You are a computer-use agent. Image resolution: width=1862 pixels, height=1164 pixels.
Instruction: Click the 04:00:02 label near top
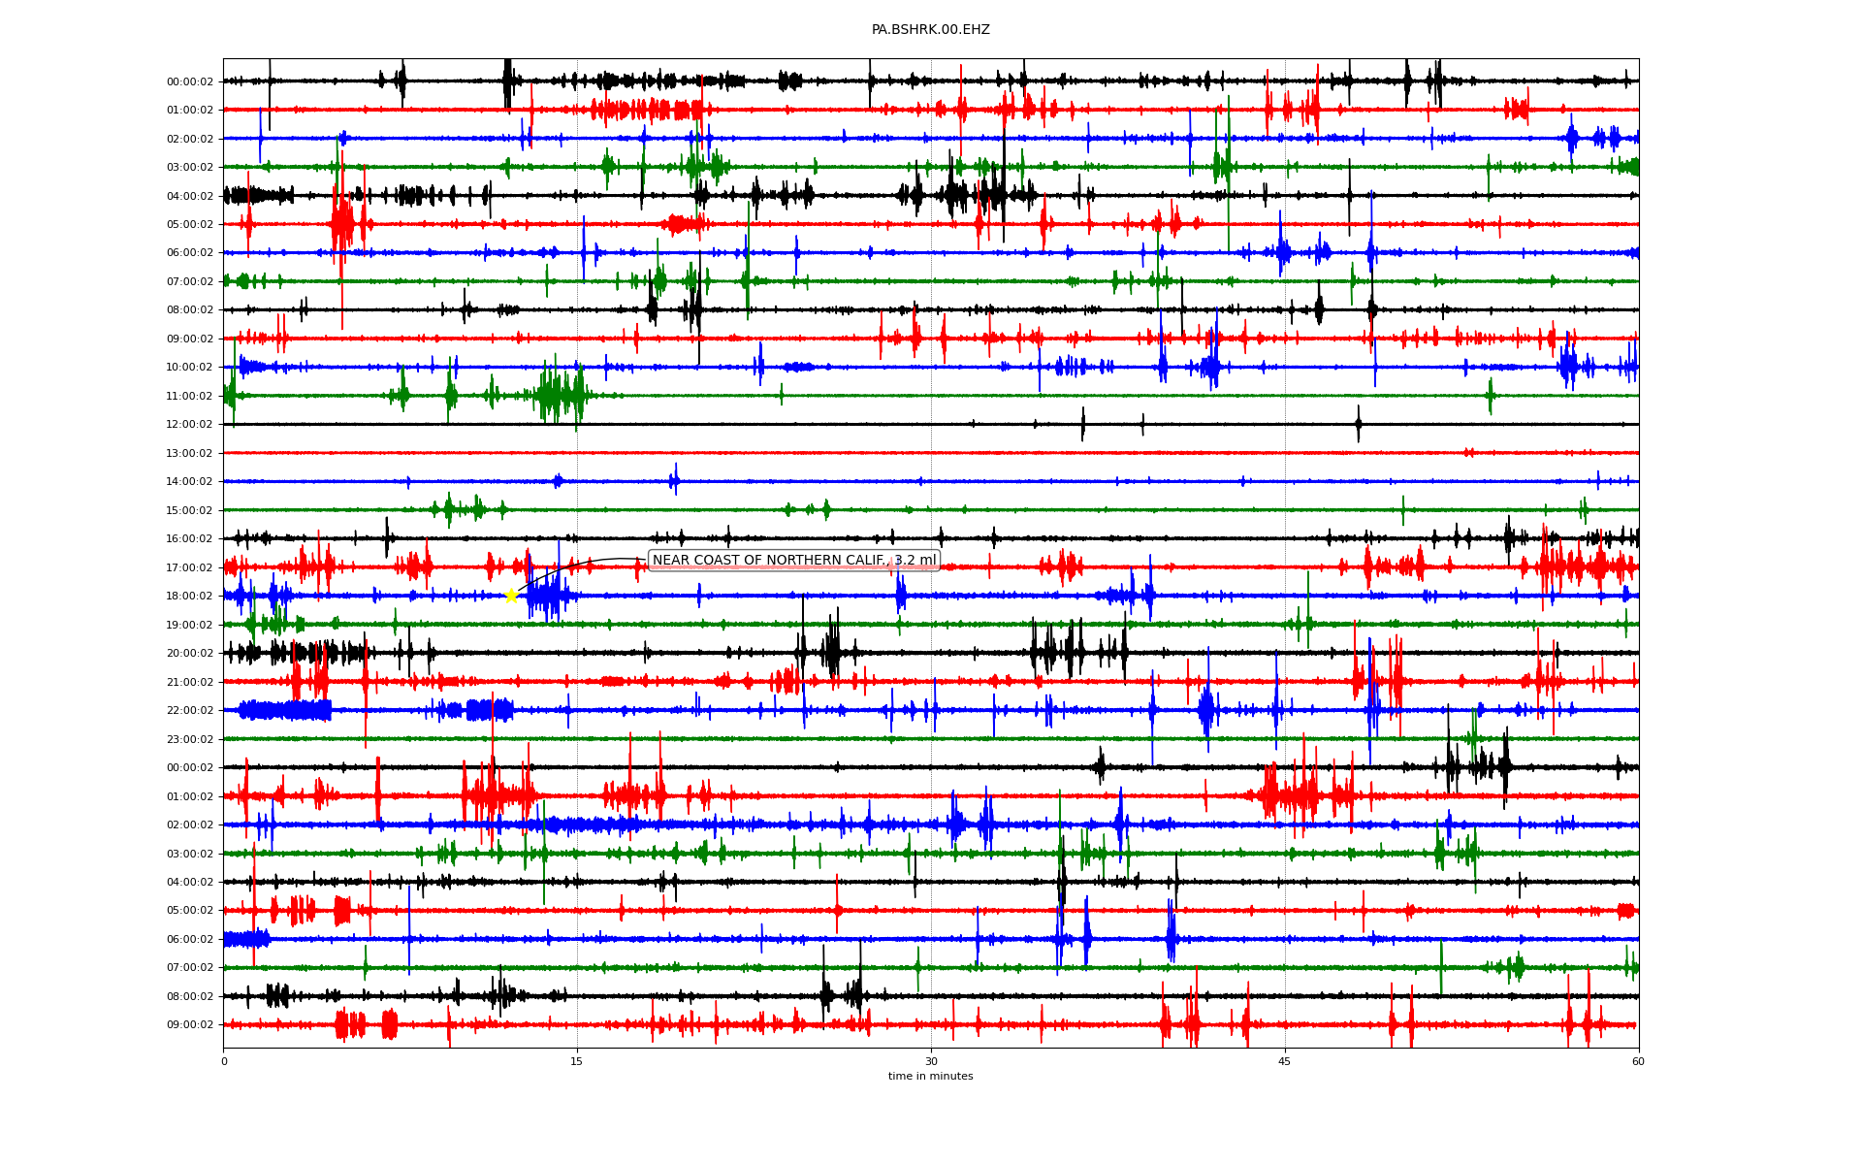tap(189, 197)
